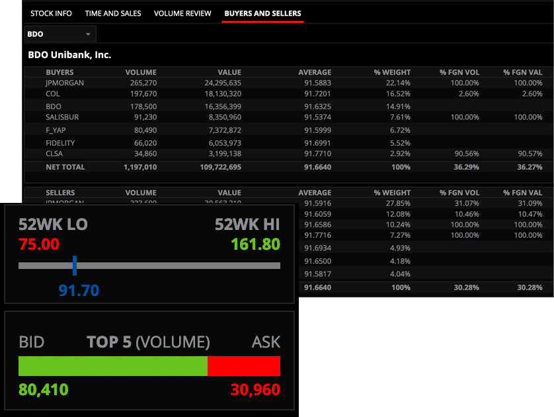Select the CLSA buyer row name
554x417 pixels.
[x=54, y=153]
